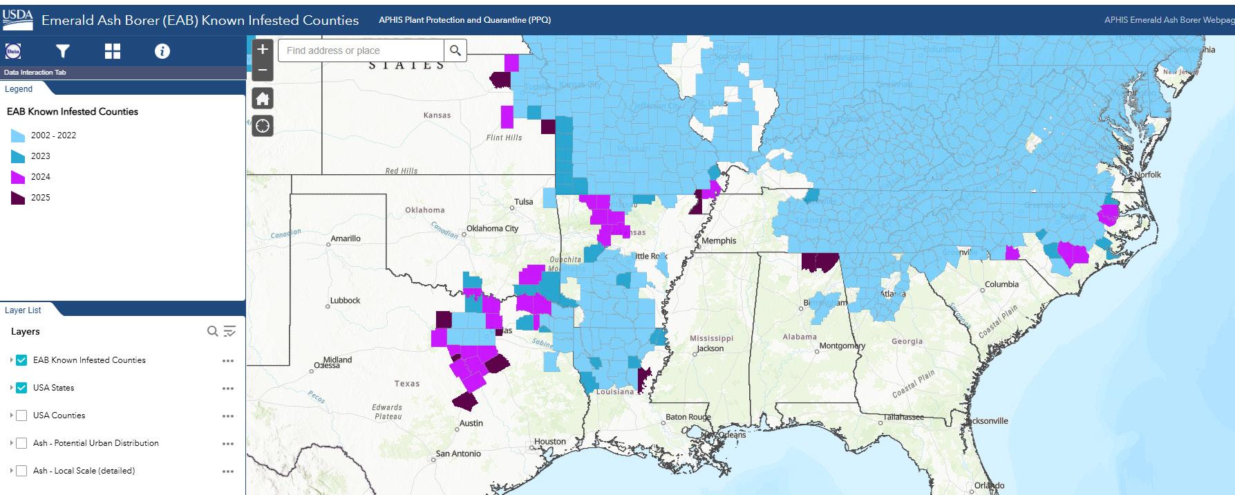
Task: Select the Legend tab
Action: coord(19,88)
